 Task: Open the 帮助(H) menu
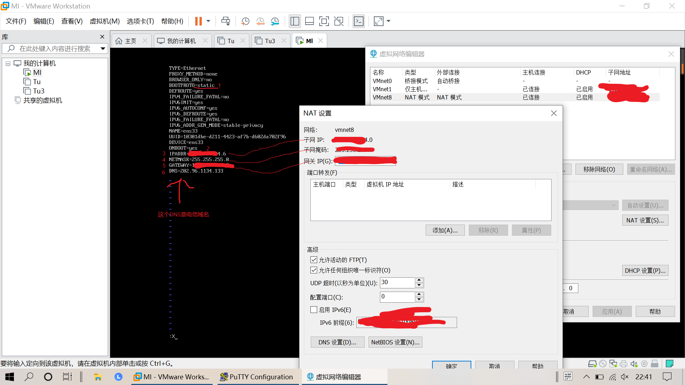172,21
